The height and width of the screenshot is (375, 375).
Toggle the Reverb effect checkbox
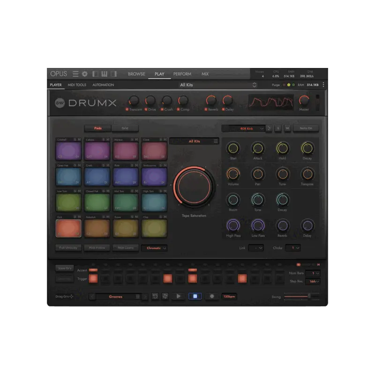coord(206,109)
